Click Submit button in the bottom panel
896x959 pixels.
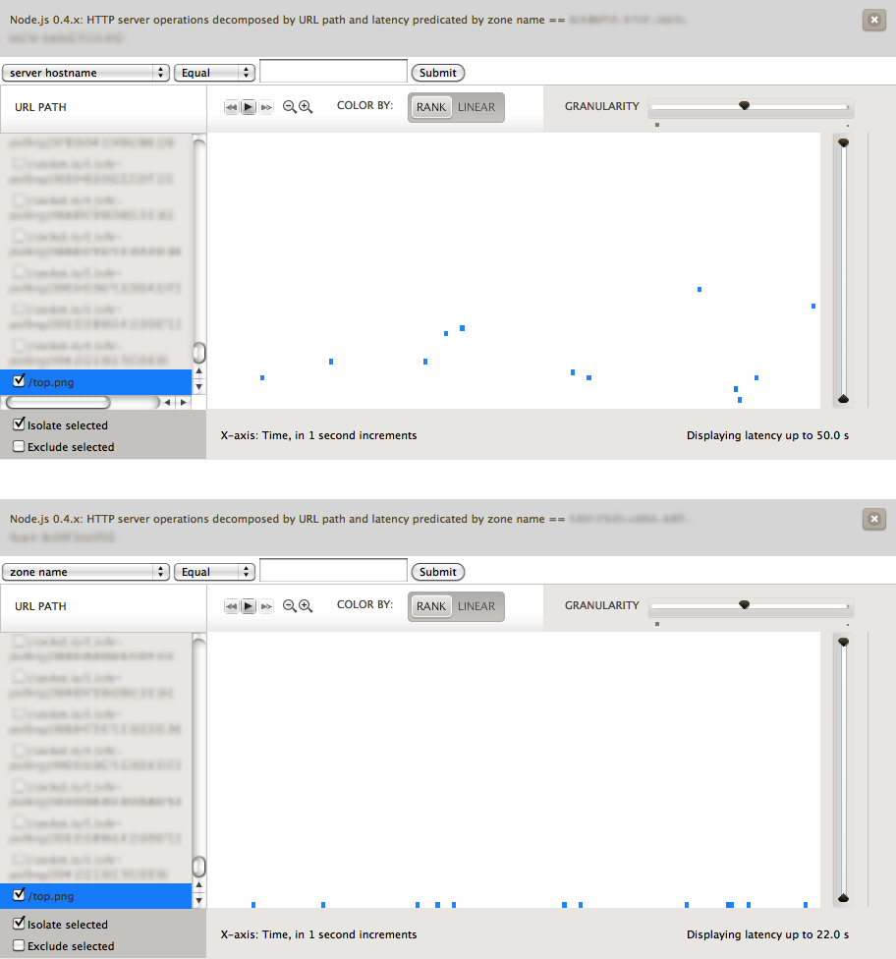tap(438, 572)
